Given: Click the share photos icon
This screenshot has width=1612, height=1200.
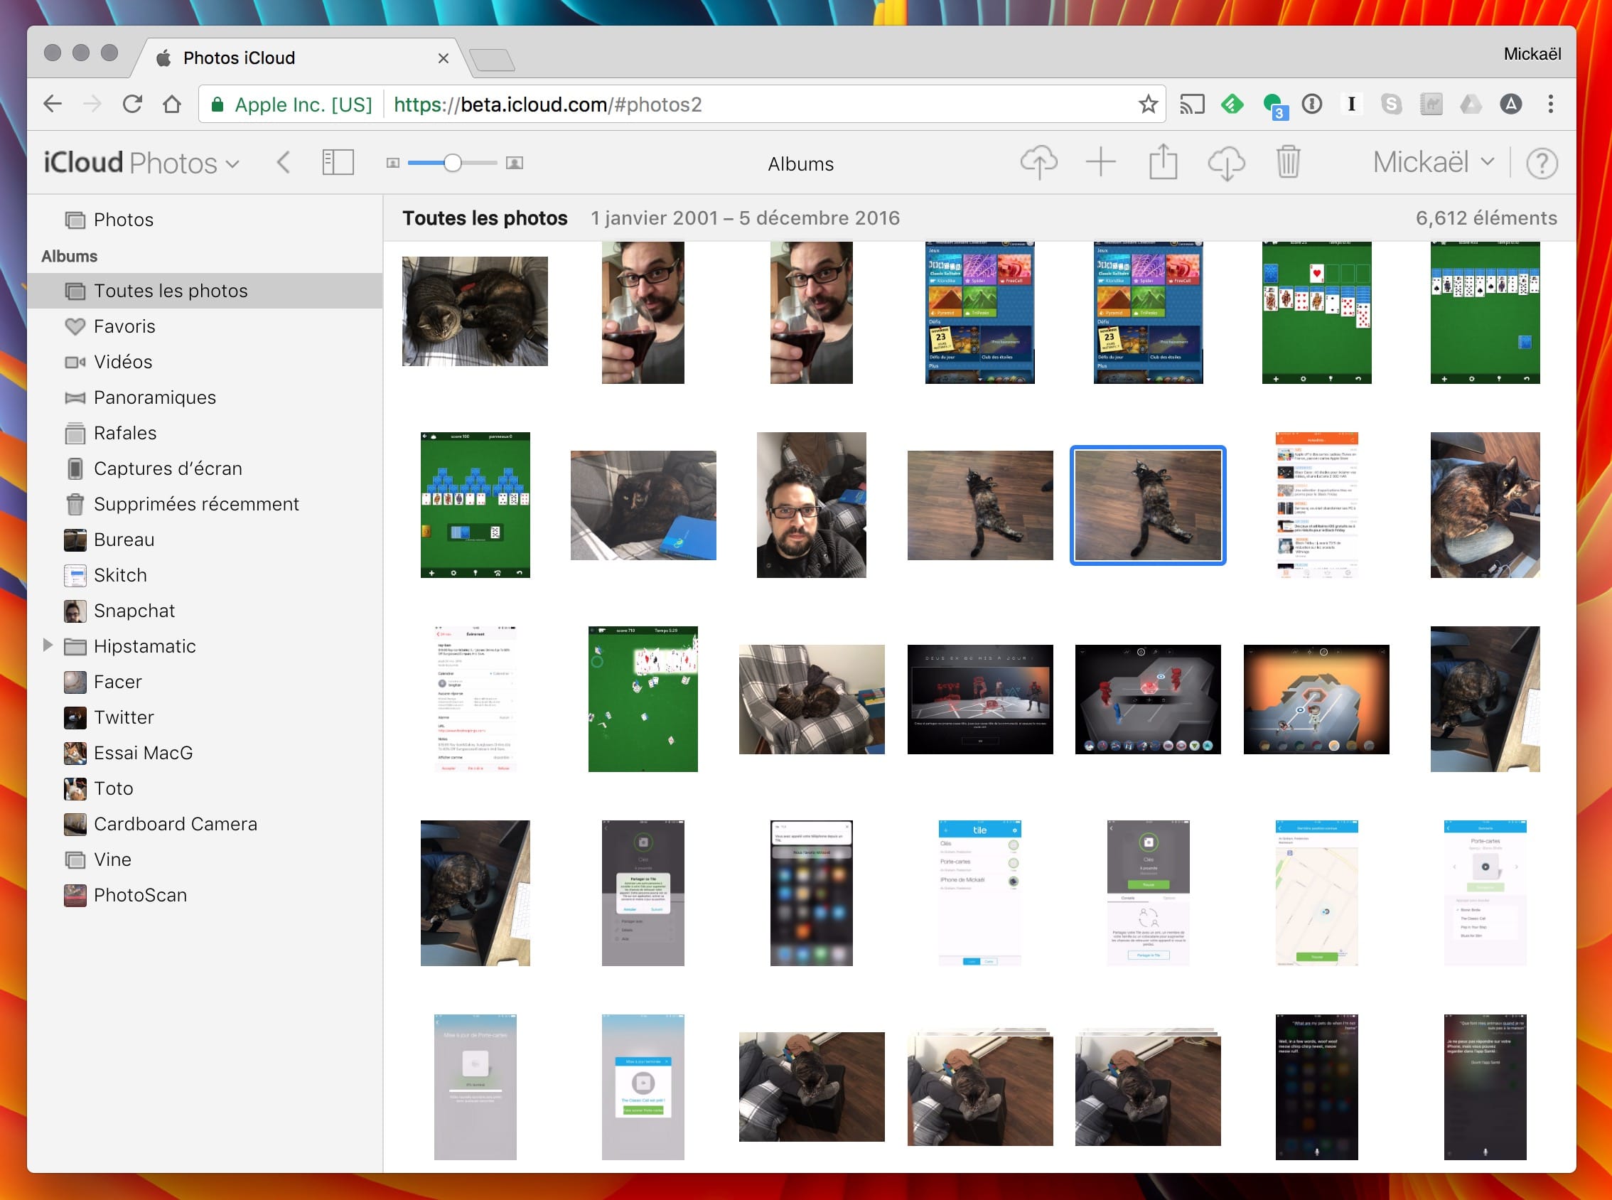Looking at the screenshot, I should [x=1162, y=161].
